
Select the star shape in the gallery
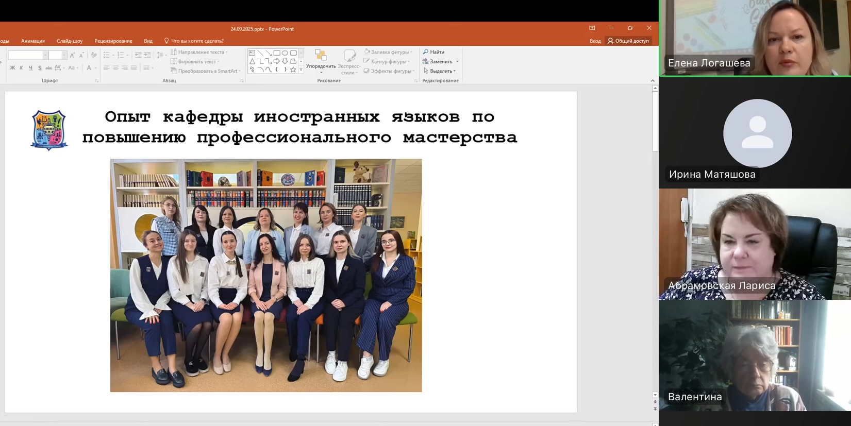[x=293, y=70]
